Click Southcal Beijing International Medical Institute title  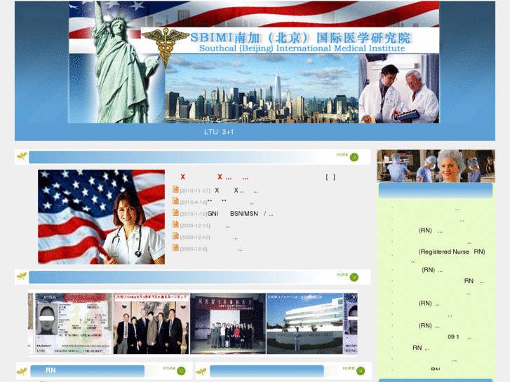coord(302,48)
